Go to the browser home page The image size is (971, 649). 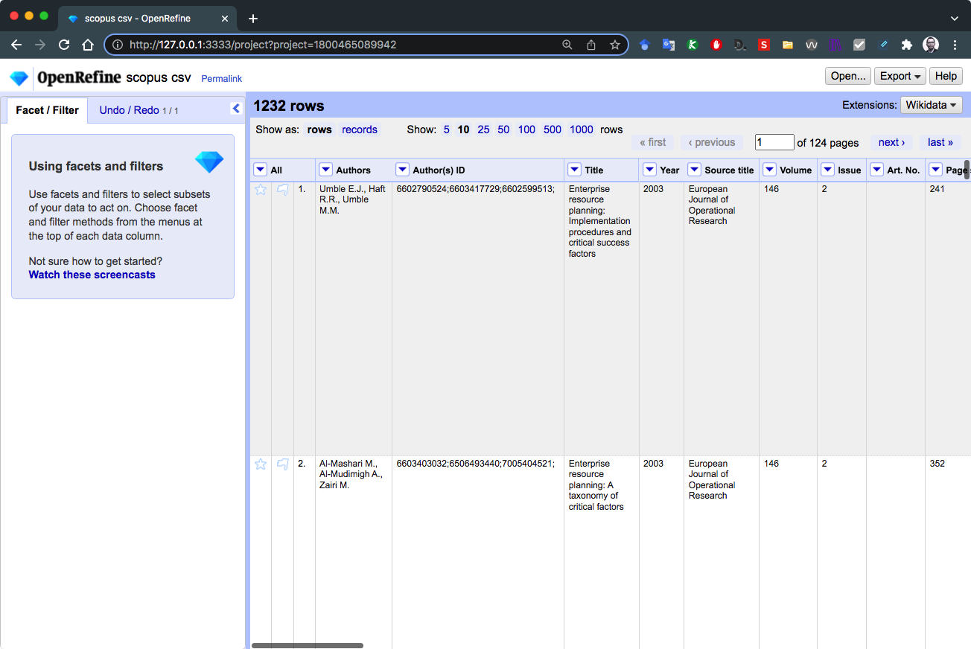pyautogui.click(x=88, y=45)
